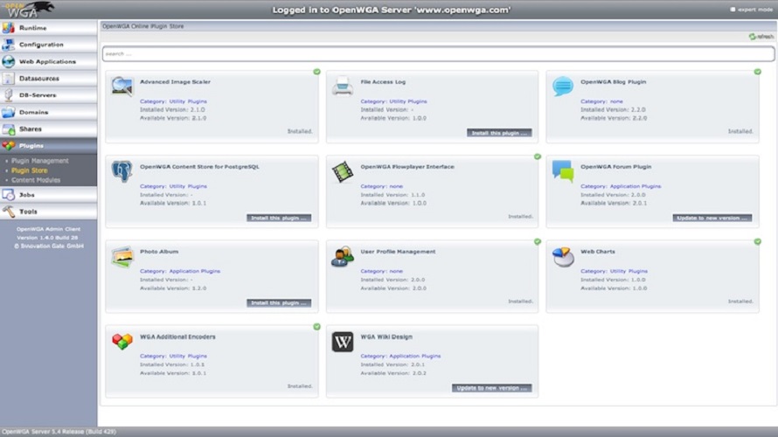Viewport: 778px width, 437px height.
Task: Update OpenWGA Forum Plugin to new version
Action: coord(712,218)
